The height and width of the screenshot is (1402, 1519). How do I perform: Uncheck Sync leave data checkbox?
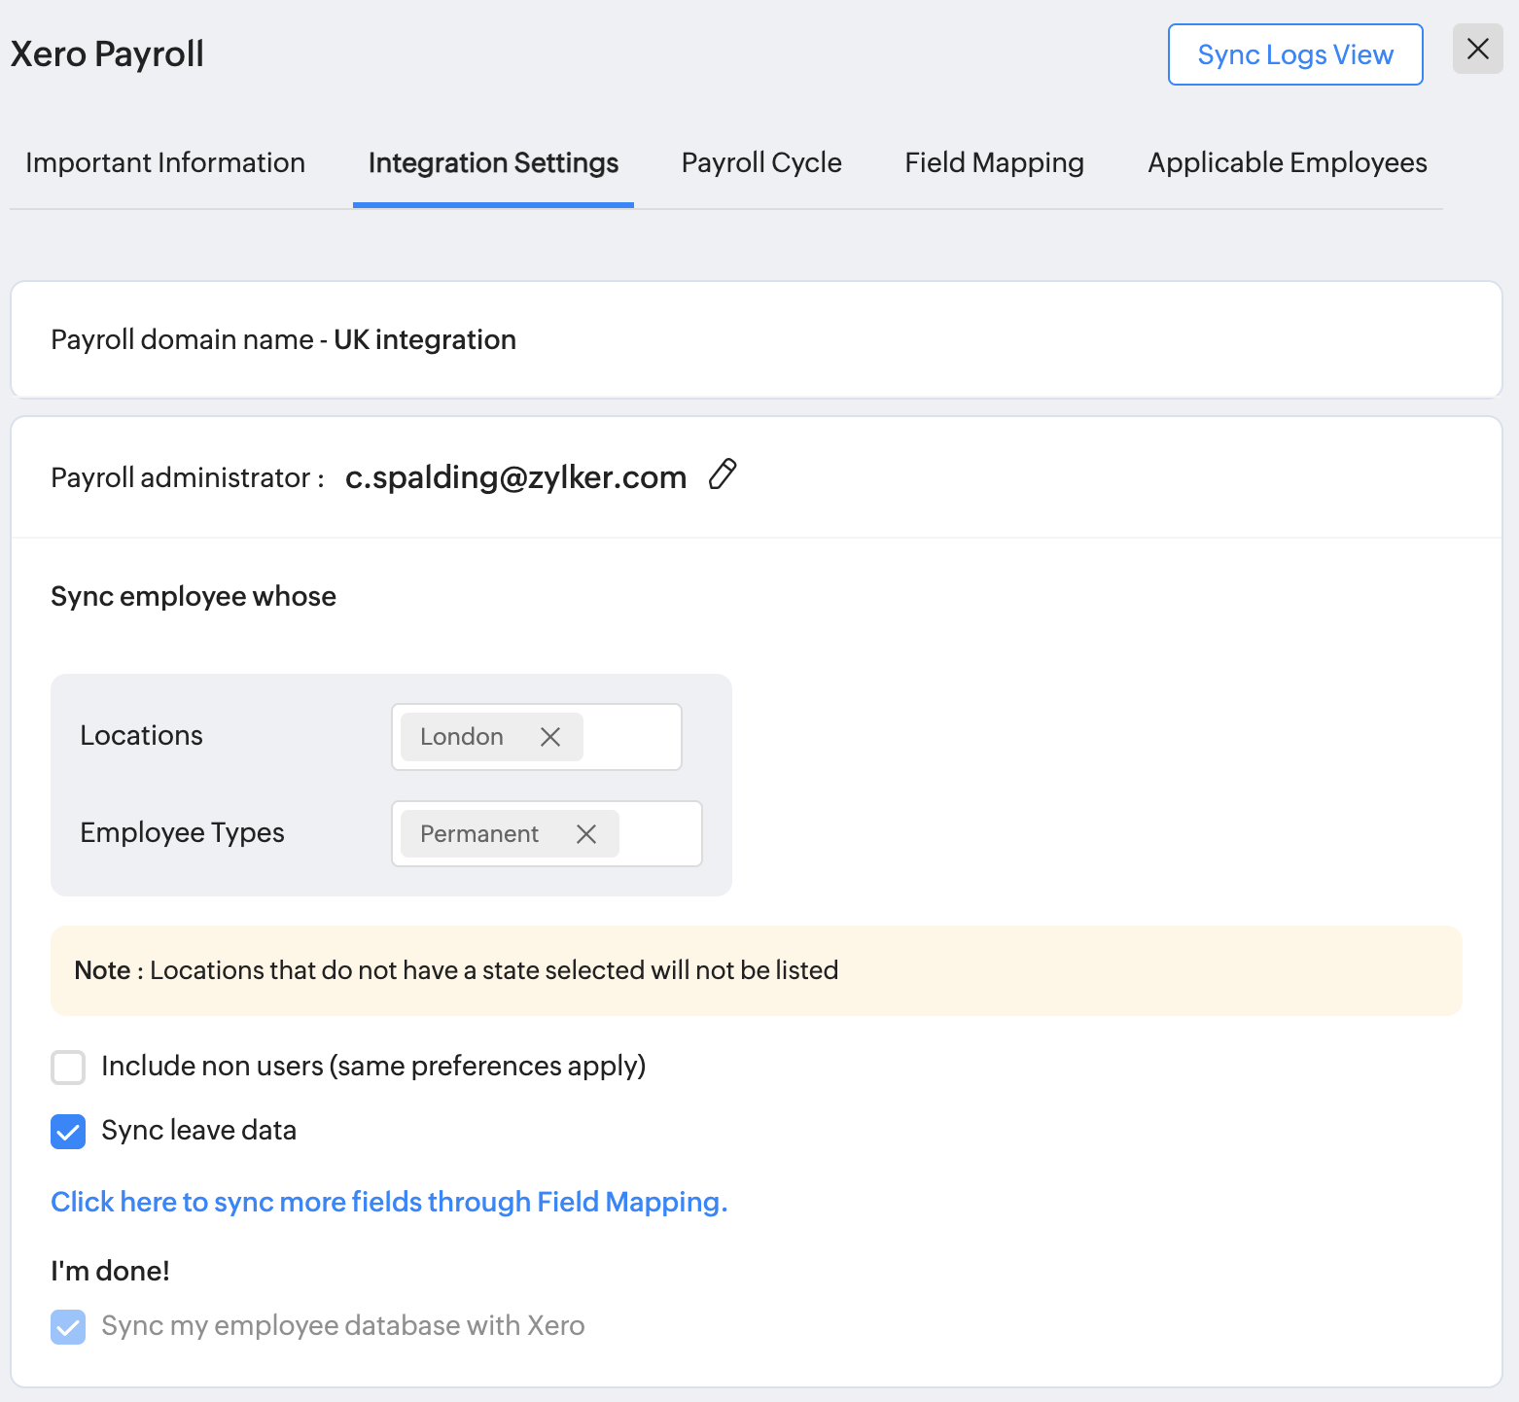(x=68, y=1131)
